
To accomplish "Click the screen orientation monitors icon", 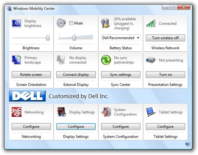I will point(16,60).
